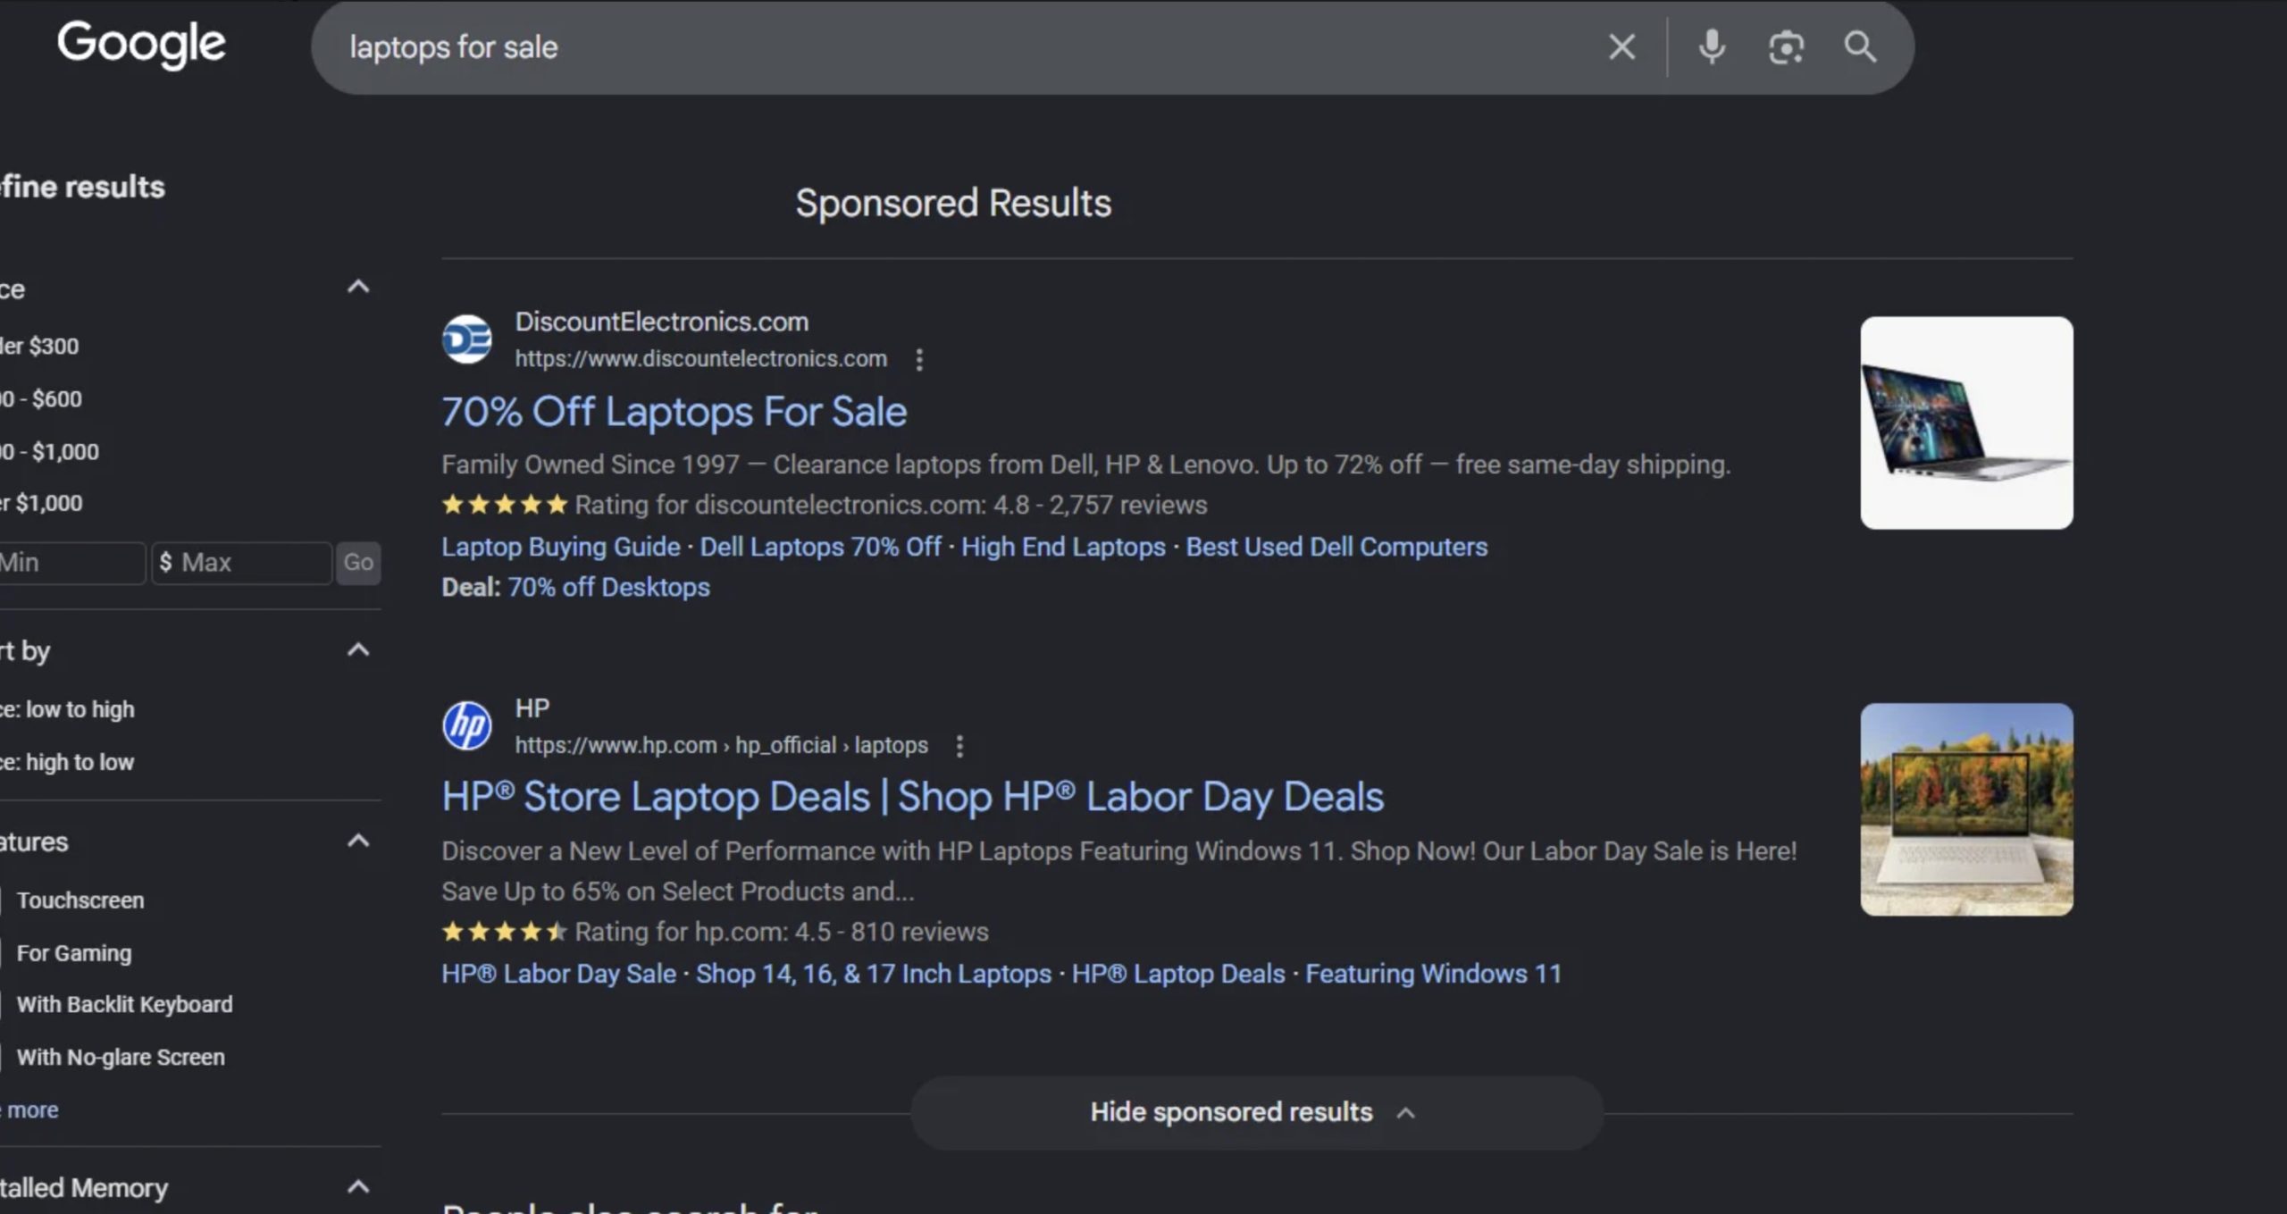Open the Laptop Buying Guide sitelink
2287x1214 pixels.
pyautogui.click(x=561, y=547)
